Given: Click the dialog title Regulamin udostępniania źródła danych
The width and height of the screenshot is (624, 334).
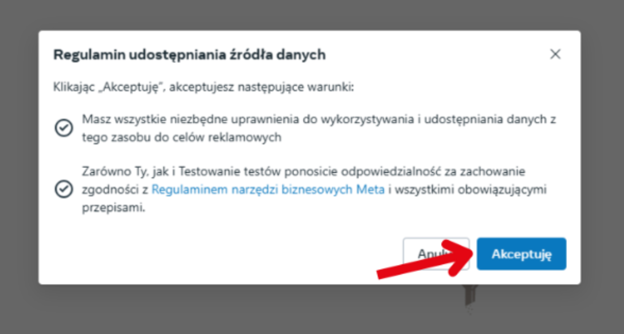Looking at the screenshot, I should [190, 55].
